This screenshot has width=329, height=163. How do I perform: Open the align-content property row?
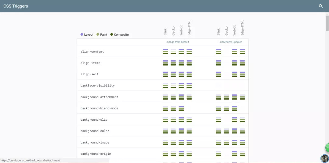[x=92, y=51]
